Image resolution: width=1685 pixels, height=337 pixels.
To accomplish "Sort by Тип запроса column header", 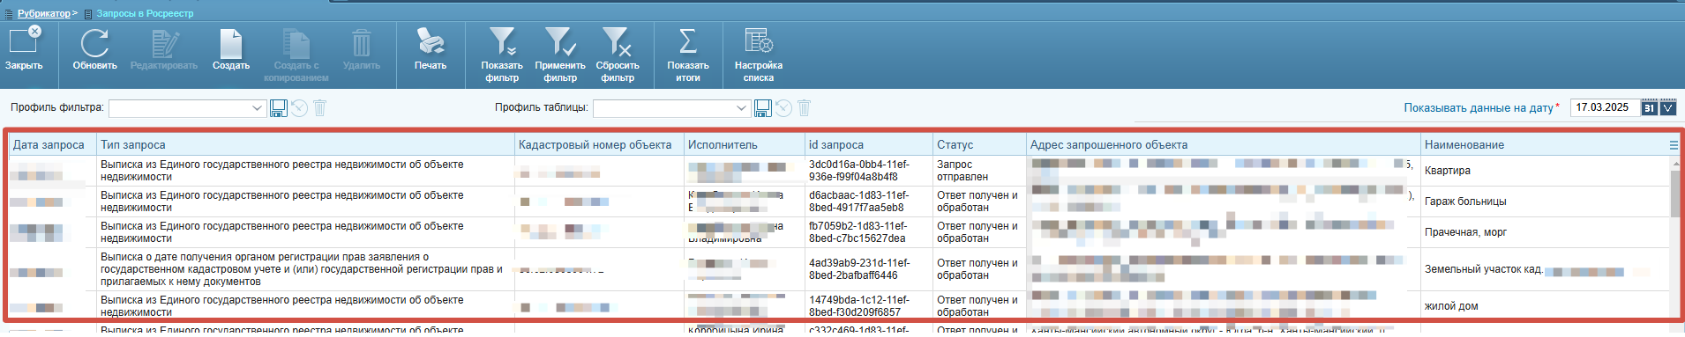I will 305,144.
